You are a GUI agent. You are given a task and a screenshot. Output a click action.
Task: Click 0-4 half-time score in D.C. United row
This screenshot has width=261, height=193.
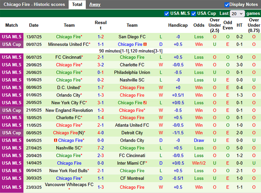point(239,88)
